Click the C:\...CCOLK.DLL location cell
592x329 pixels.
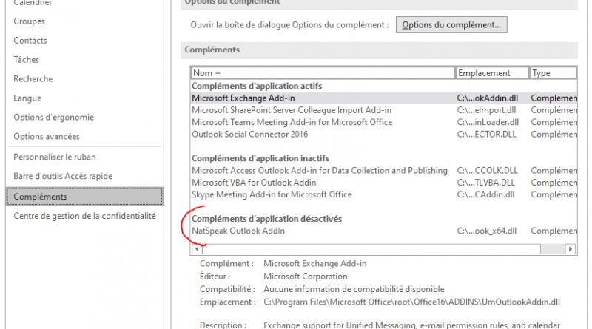point(488,171)
